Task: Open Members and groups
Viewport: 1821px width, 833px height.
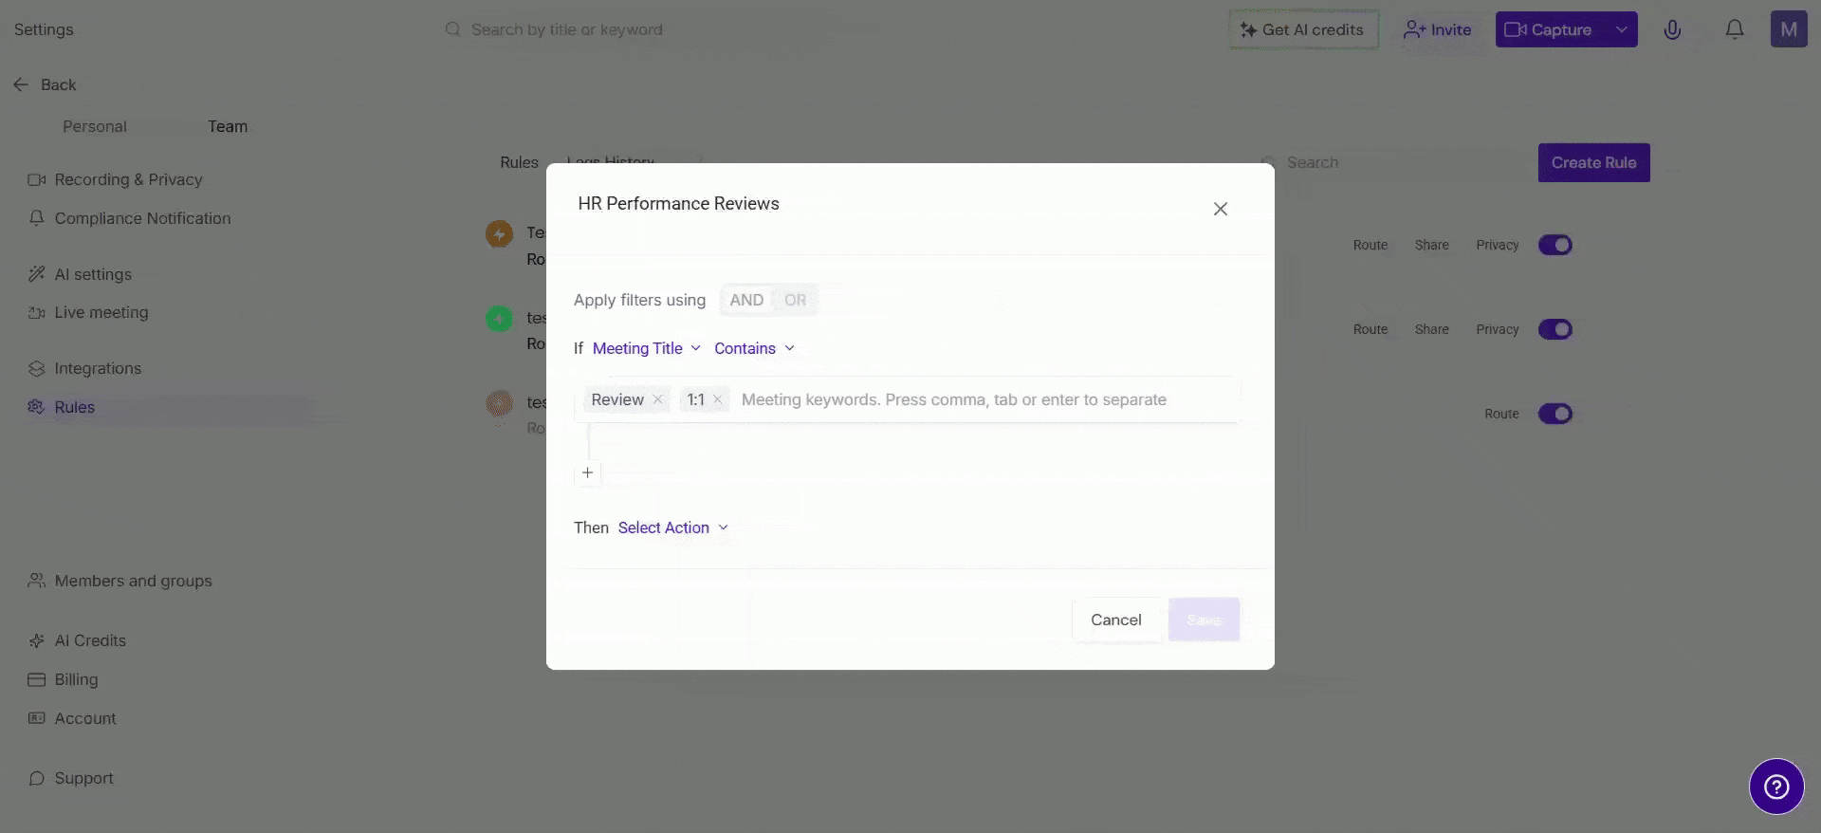Action: [x=120, y=581]
